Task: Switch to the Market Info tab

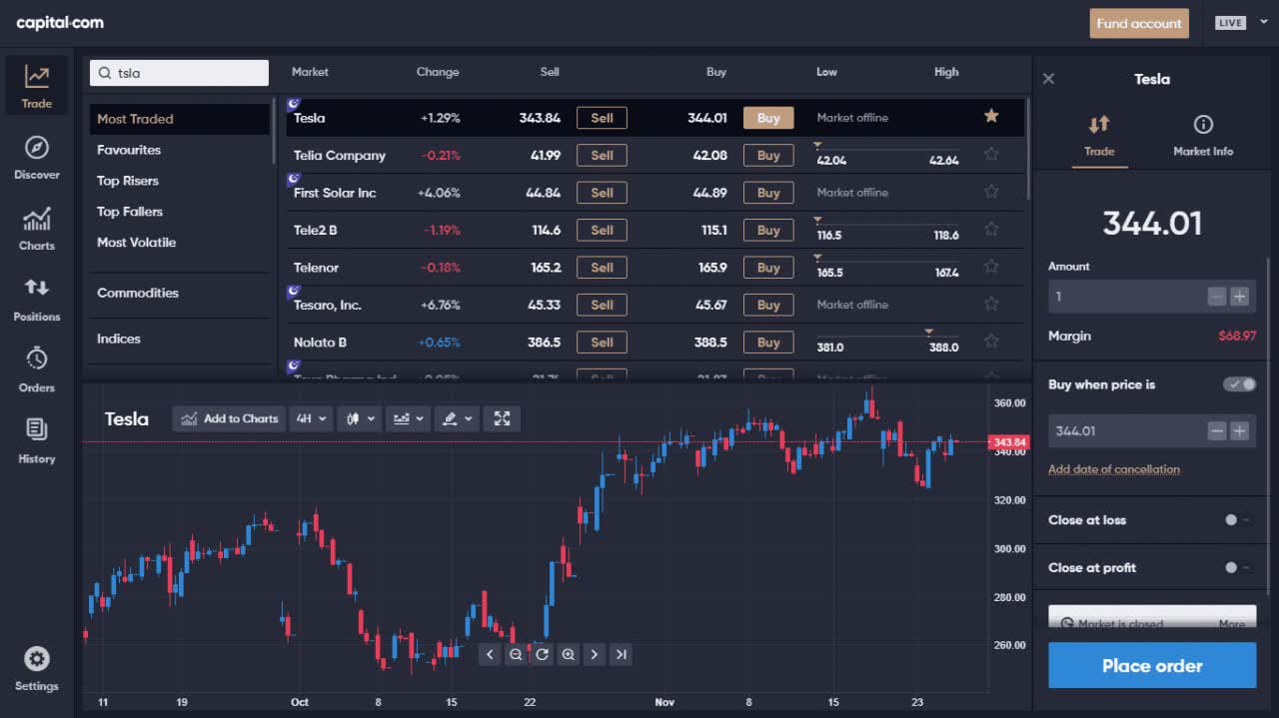Action: pyautogui.click(x=1202, y=136)
